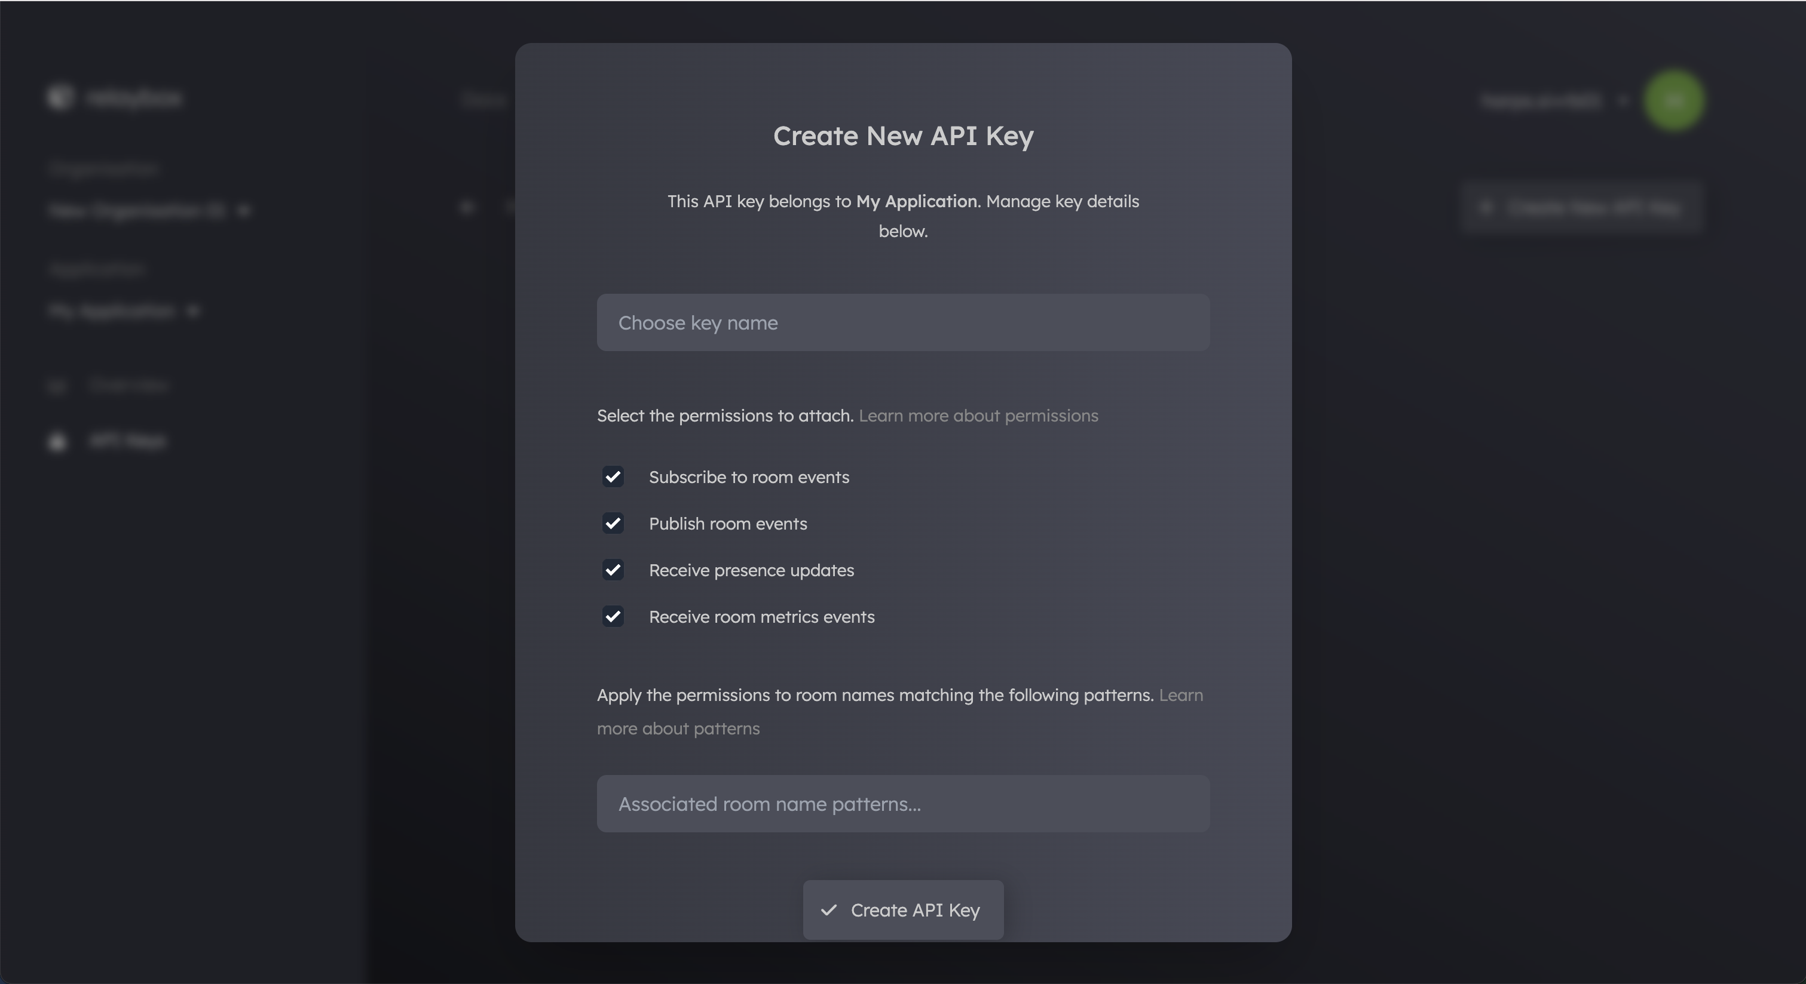The height and width of the screenshot is (984, 1806).
Task: Uncheck the Receive presence updates checkbox
Action: [x=613, y=570]
